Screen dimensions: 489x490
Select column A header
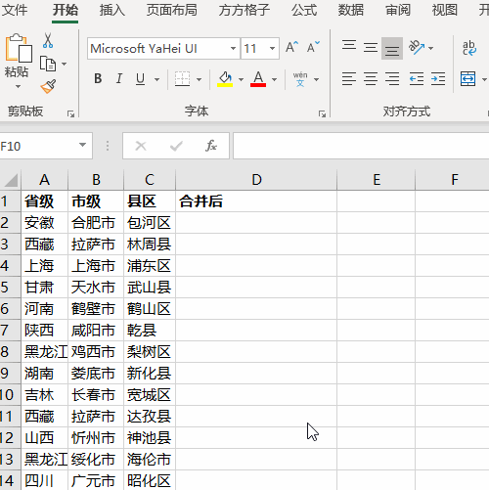44,180
